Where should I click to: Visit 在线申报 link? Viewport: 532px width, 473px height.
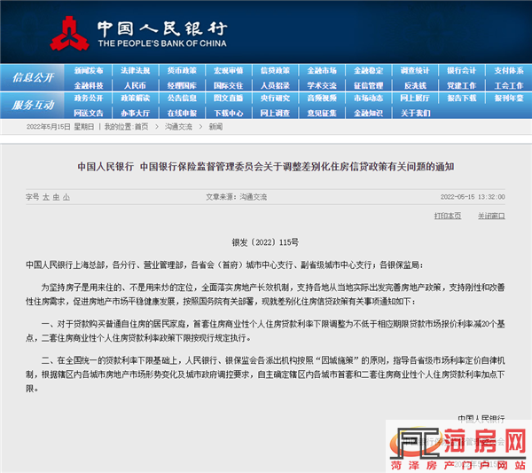coord(182,113)
